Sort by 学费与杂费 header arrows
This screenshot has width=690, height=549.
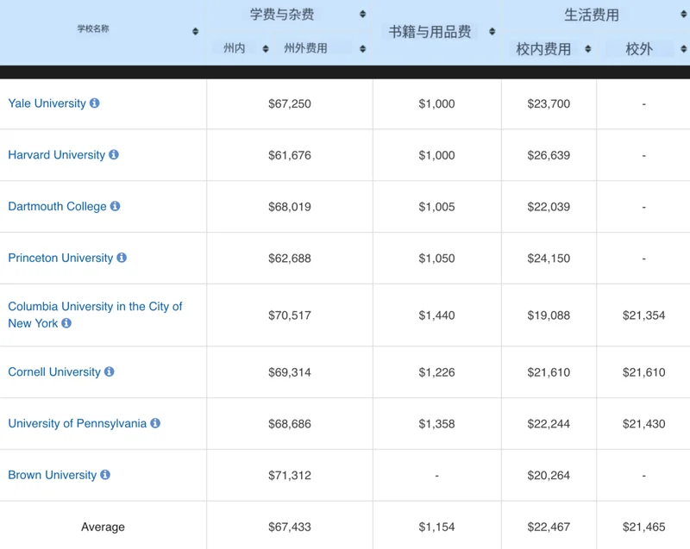tap(362, 15)
